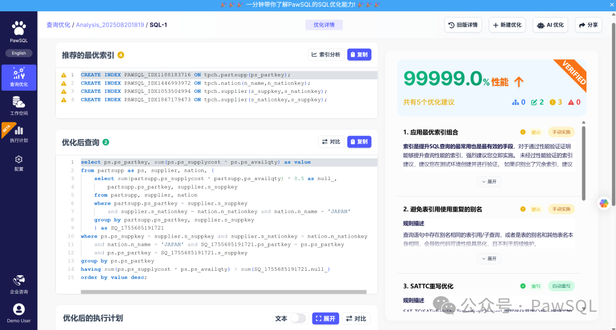Image resolution: width=616 pixels, height=330 pixels.
Task: Switch language with English button
Action: point(18,53)
